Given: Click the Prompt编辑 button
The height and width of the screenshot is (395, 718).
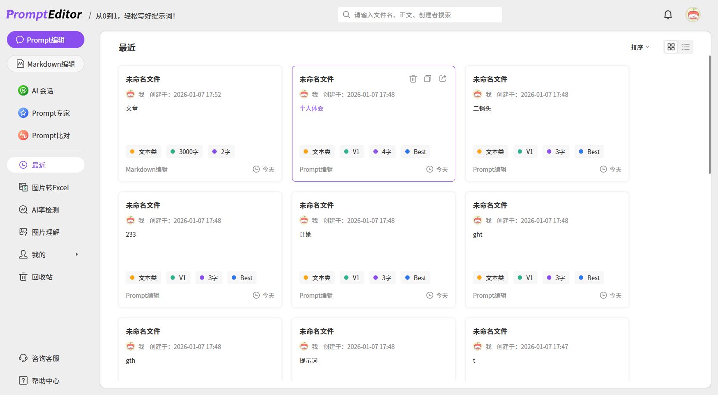Looking at the screenshot, I should 46,40.
